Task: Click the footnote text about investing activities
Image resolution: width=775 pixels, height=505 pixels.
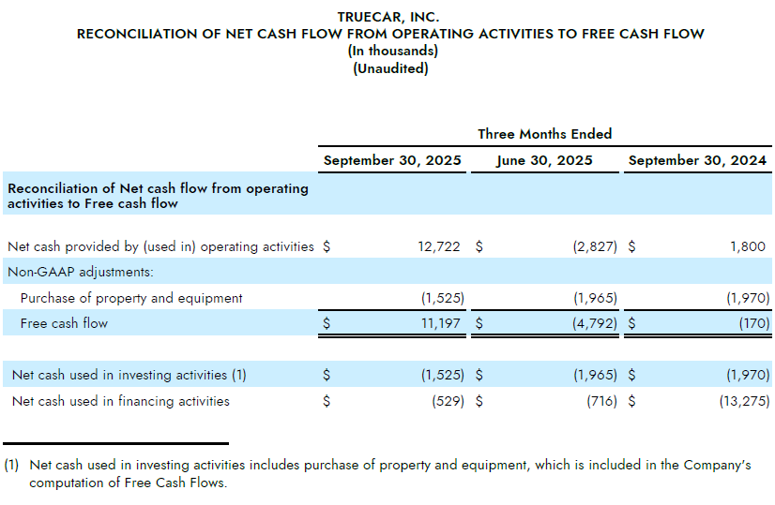Action: click(x=390, y=473)
